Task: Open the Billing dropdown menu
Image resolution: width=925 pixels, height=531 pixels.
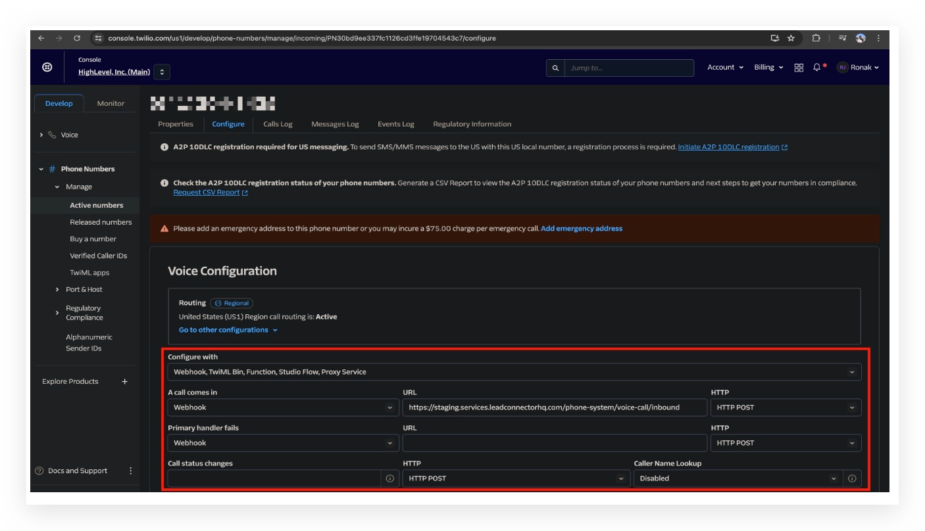Action: click(768, 67)
